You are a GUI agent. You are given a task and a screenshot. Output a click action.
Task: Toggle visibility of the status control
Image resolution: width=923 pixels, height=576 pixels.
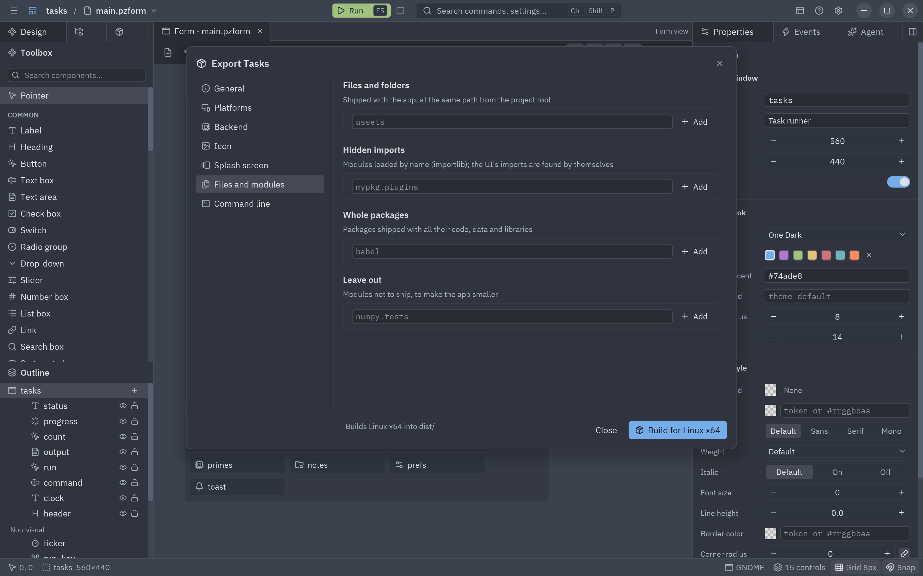[x=123, y=406]
